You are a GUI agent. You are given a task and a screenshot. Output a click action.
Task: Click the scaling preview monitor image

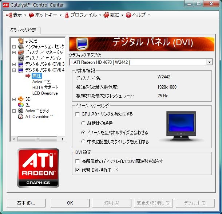[x=181, y=126]
